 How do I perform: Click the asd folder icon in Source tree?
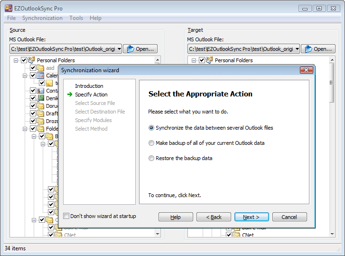[x=40, y=68]
